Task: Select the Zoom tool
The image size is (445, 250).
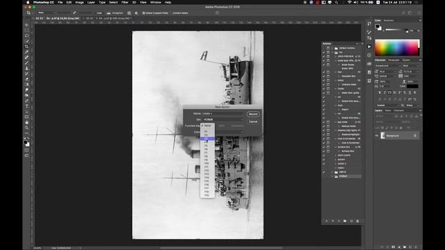Action: click(x=26, y=128)
